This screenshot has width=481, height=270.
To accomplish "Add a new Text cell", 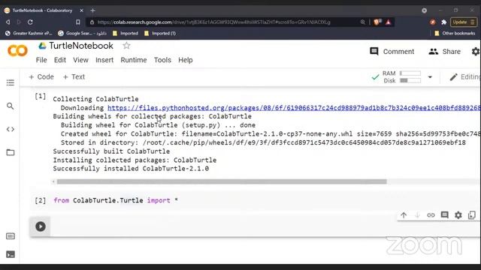I will point(74,76).
